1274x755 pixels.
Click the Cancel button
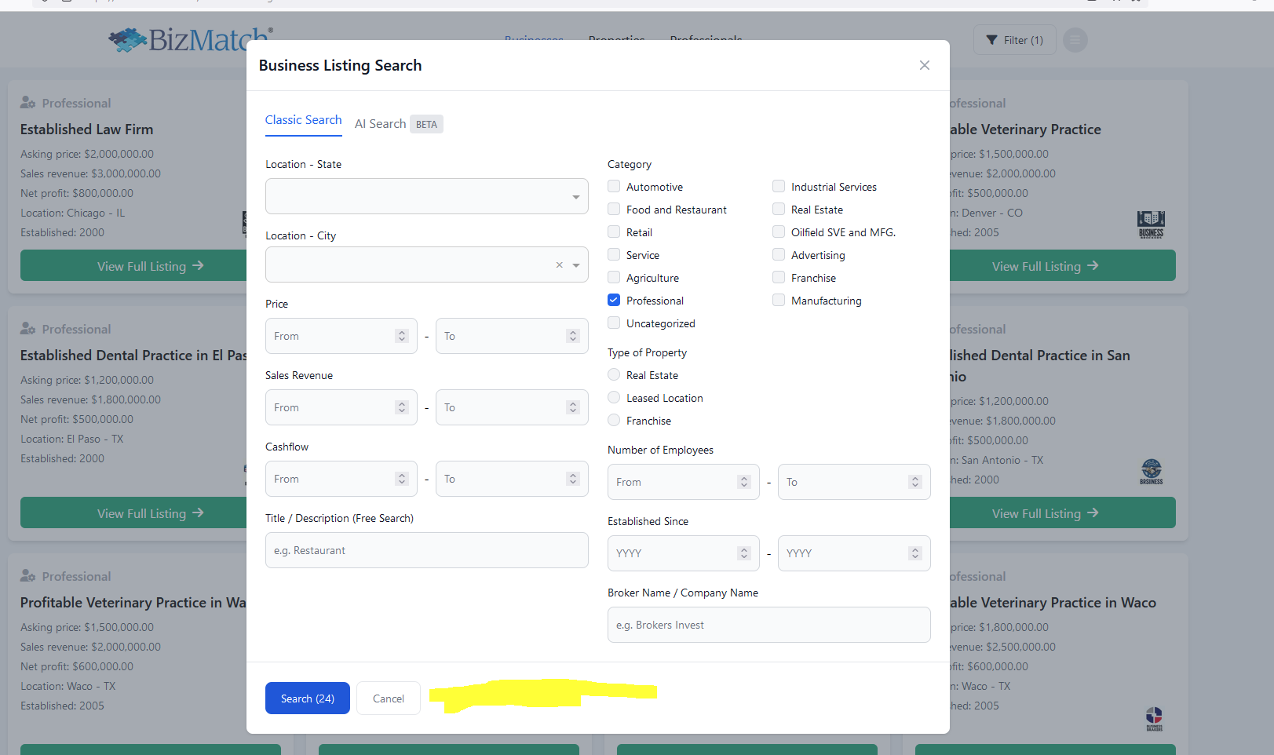point(388,698)
